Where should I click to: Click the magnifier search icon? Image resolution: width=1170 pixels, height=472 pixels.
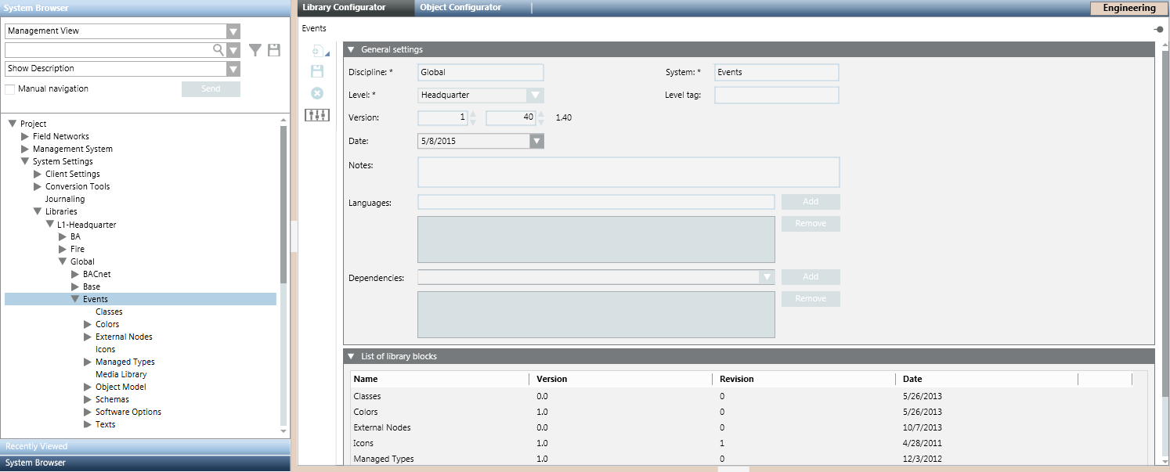coord(218,49)
